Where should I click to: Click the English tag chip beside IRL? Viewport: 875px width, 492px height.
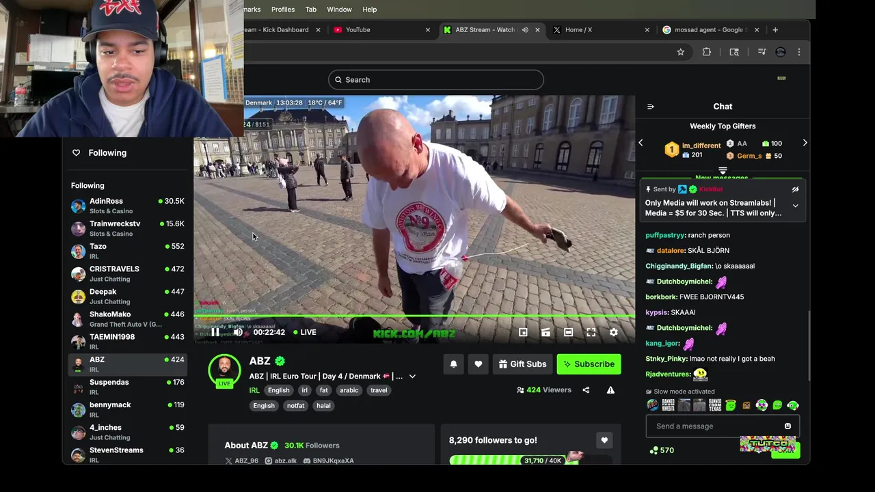[278, 390]
